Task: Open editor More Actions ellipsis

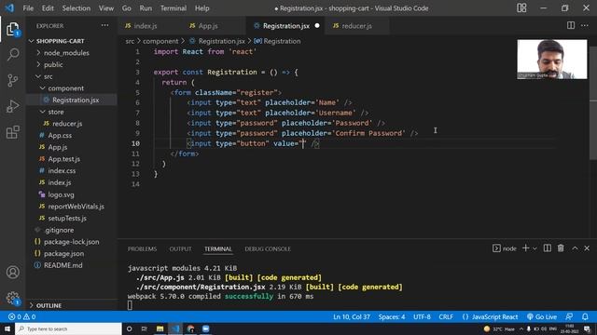Action: click(585, 25)
